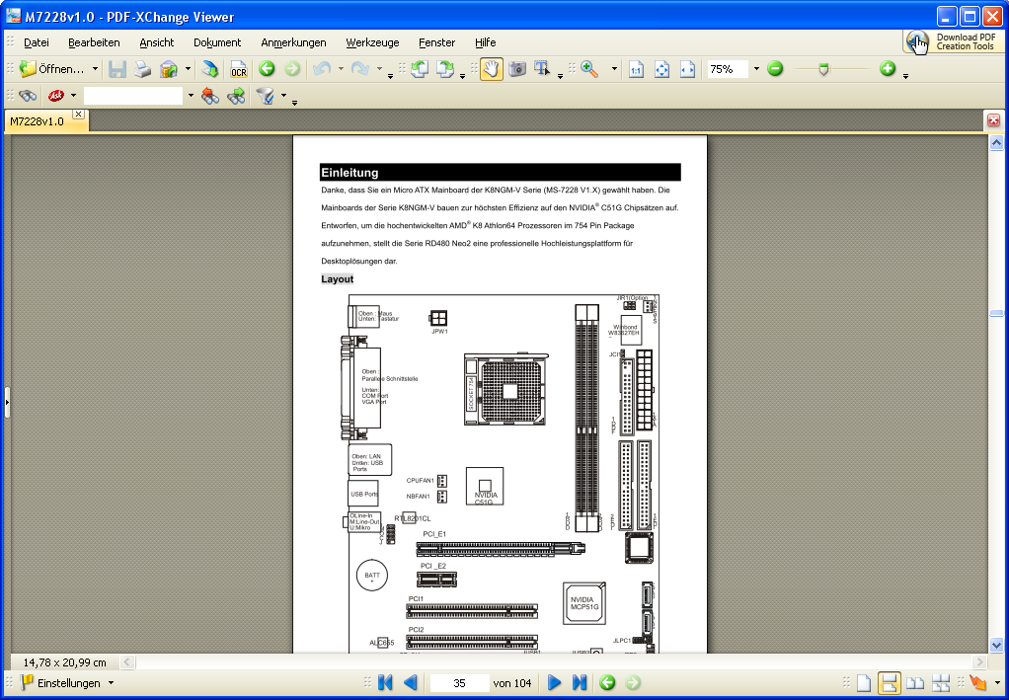Expand dropdown next to orange arrow icon

[997, 683]
